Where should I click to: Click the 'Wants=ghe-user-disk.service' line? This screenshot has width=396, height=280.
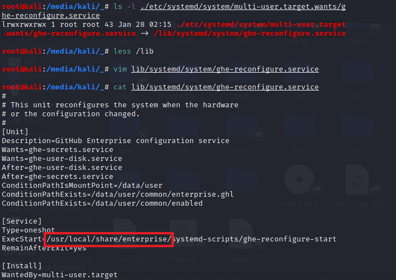(62, 159)
